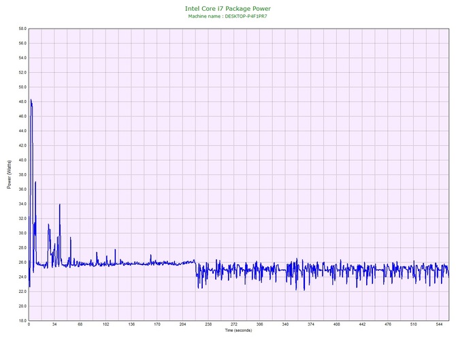Click the 476 time-axis tick label

388,324
